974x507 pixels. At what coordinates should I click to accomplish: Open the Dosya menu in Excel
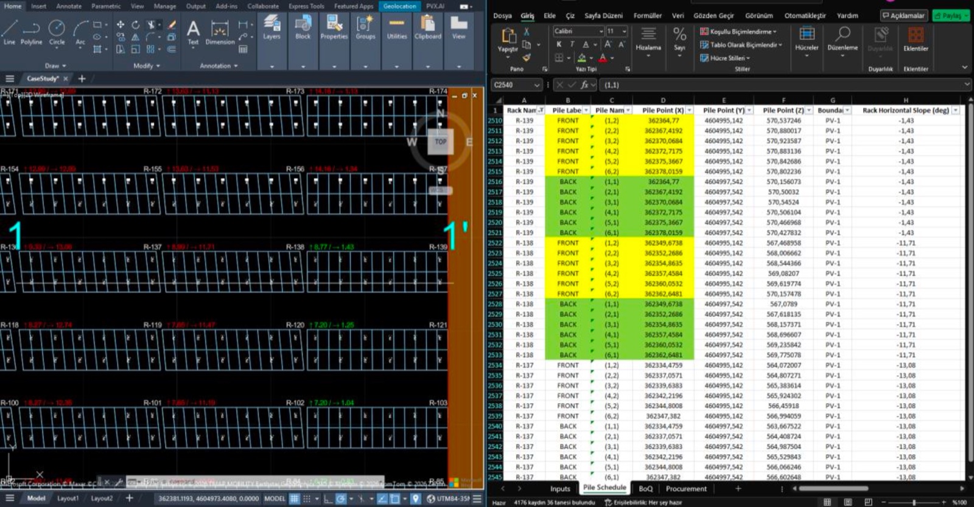502,16
